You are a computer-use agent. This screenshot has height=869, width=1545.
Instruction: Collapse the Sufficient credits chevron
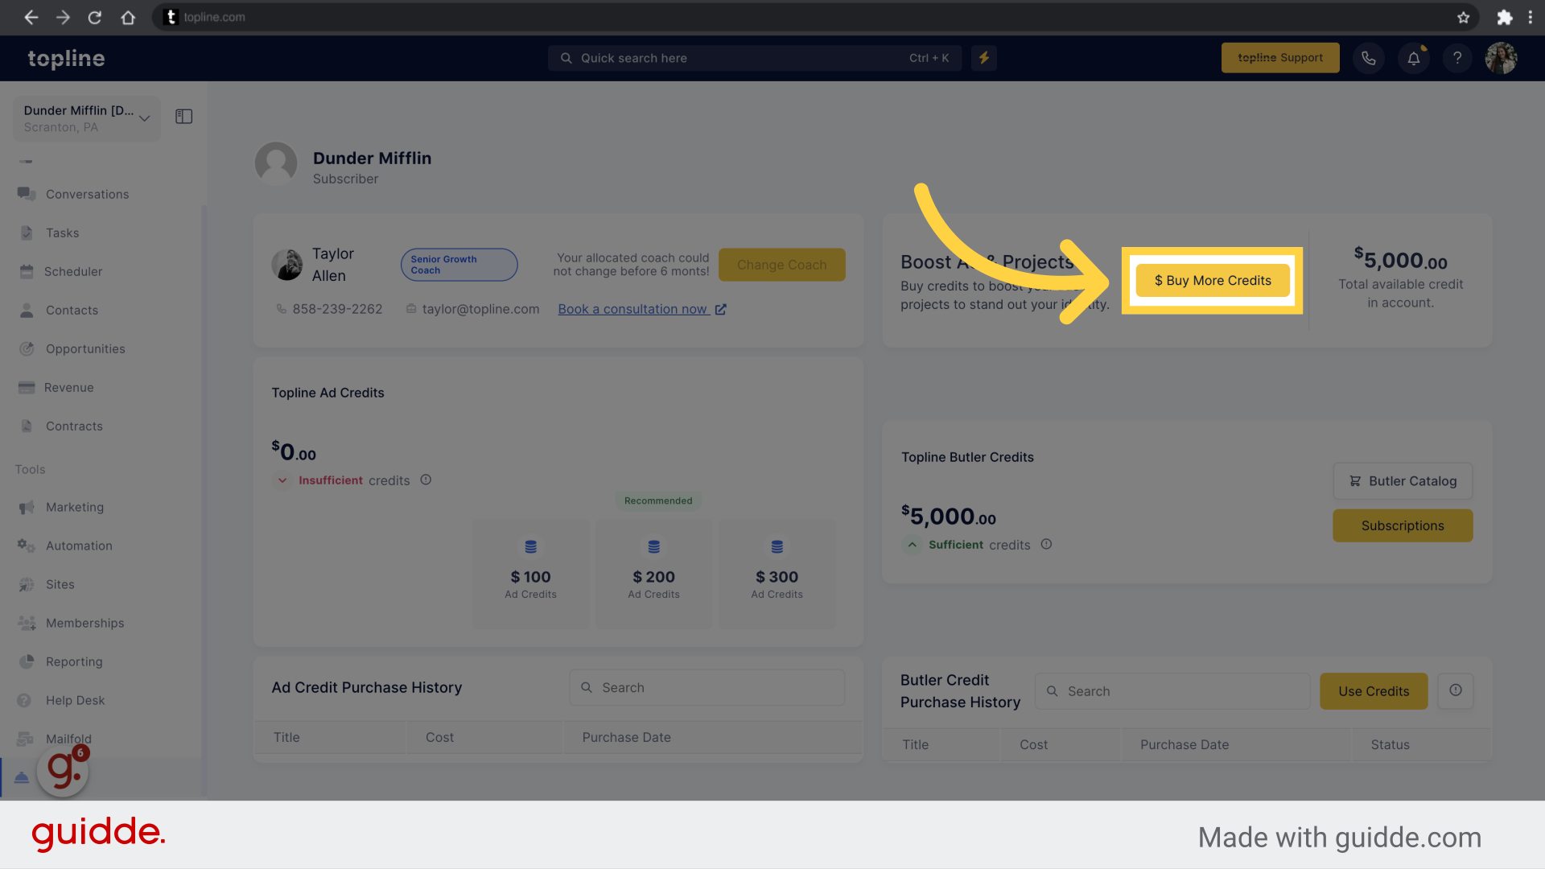click(912, 545)
